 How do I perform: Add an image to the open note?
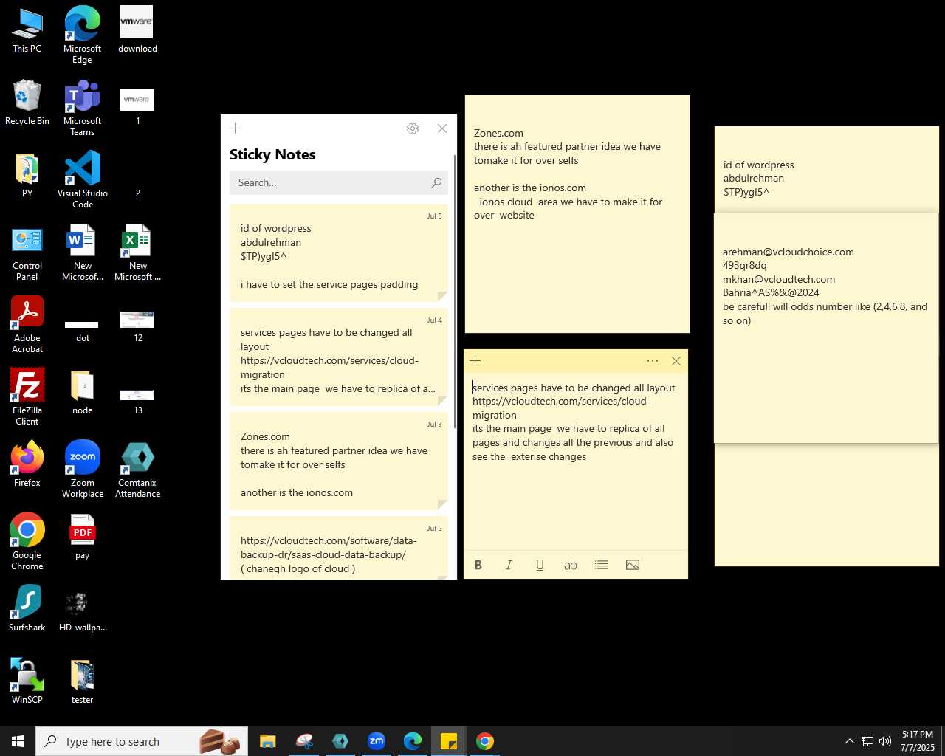tap(633, 565)
